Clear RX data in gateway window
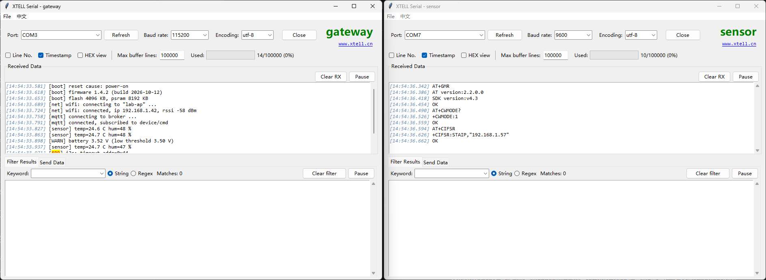 click(331, 77)
